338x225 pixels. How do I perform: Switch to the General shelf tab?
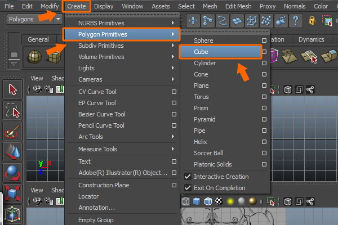tap(38, 39)
